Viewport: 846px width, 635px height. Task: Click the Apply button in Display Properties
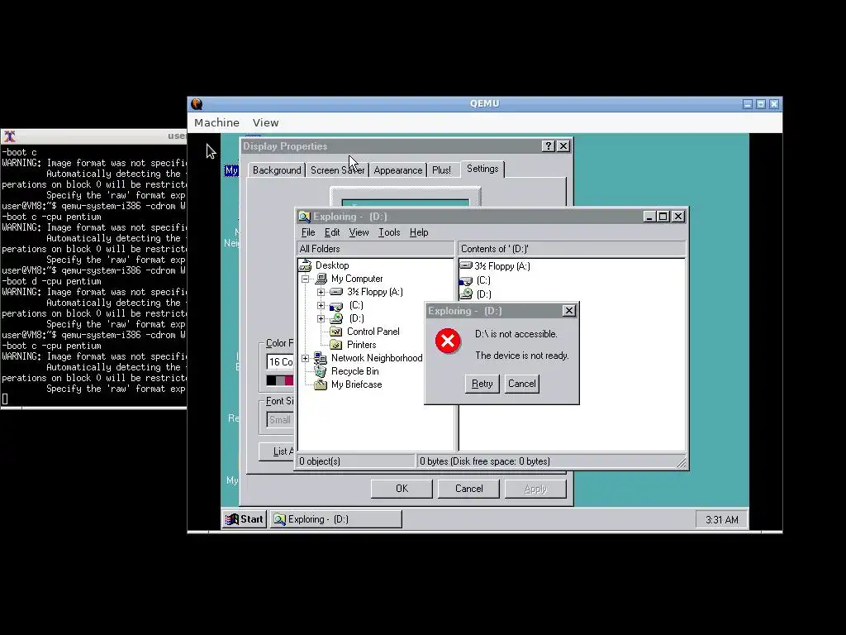tap(535, 489)
